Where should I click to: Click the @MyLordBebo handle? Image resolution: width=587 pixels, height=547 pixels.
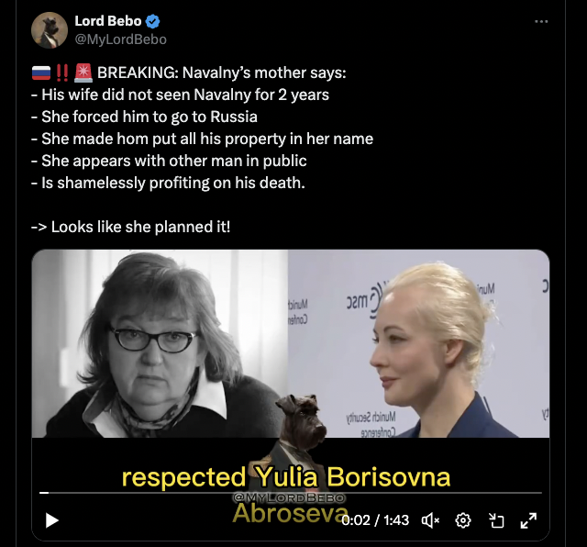120,39
